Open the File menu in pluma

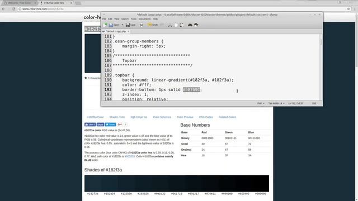104,19
